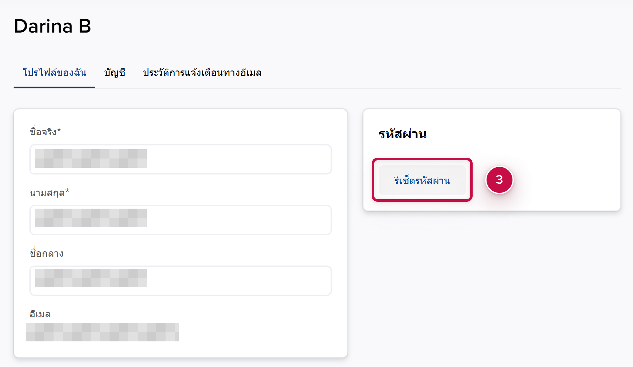Click the อีเมล label
This screenshot has width=633, height=367.
tap(40, 314)
